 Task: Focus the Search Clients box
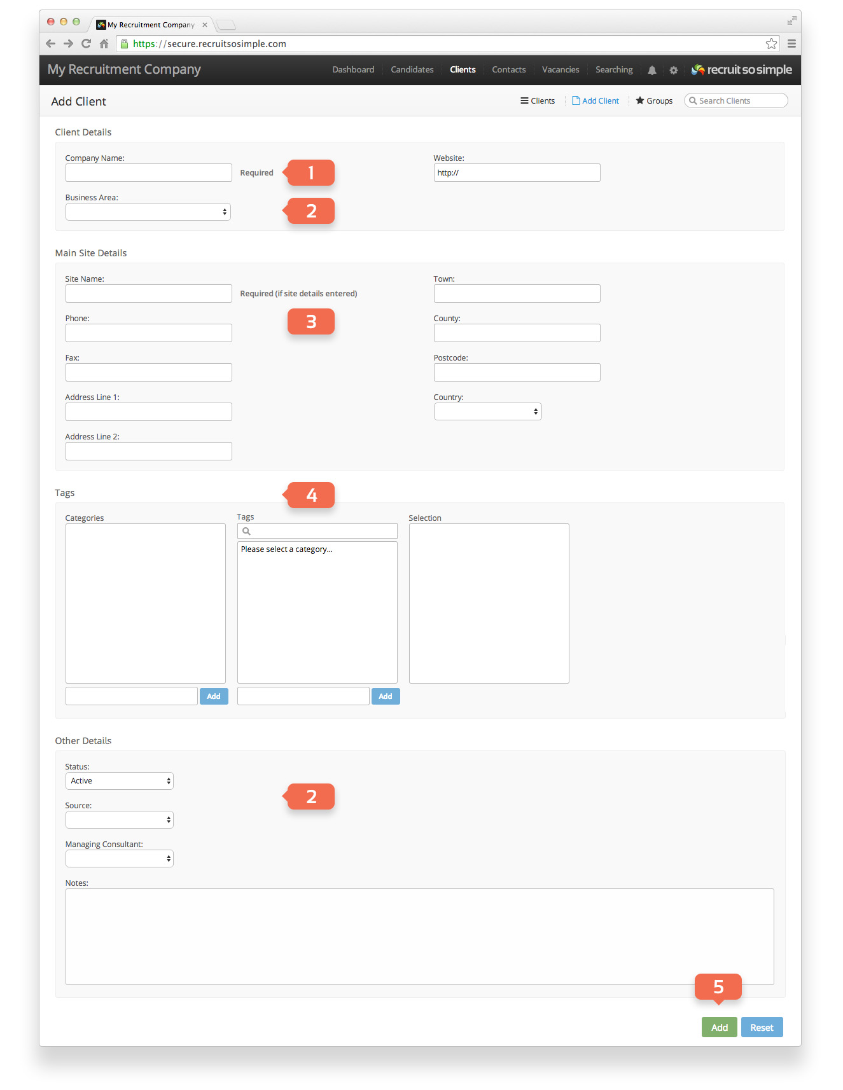tap(736, 101)
